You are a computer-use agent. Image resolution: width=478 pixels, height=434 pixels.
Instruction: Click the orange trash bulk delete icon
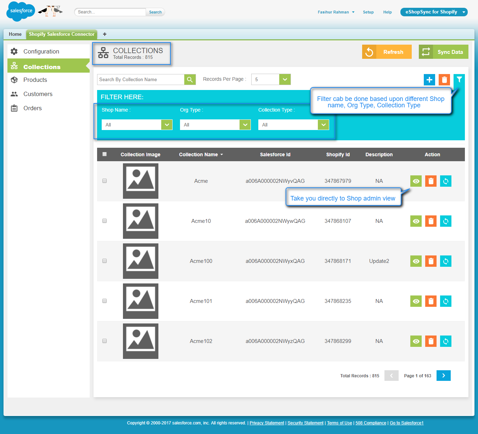pos(444,80)
